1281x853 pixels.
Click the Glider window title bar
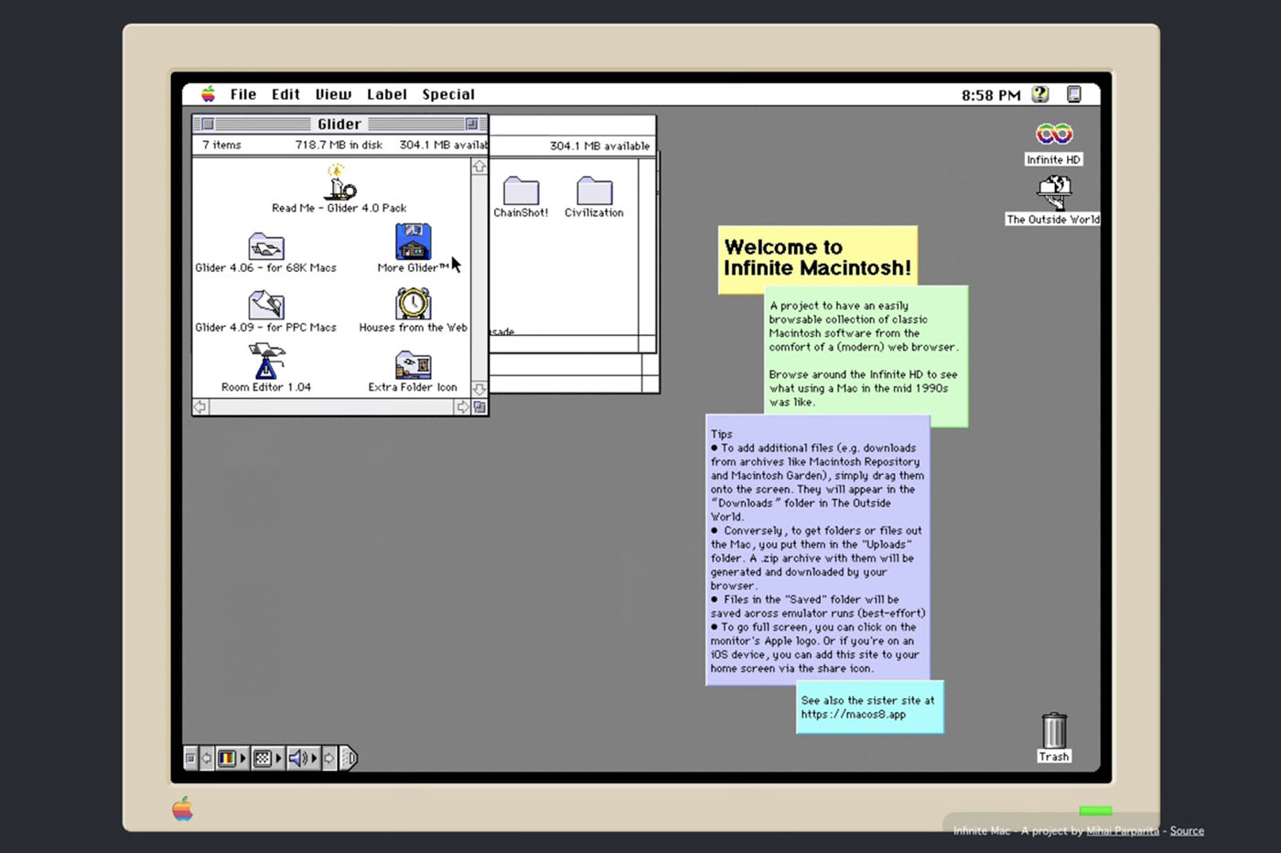[339, 124]
